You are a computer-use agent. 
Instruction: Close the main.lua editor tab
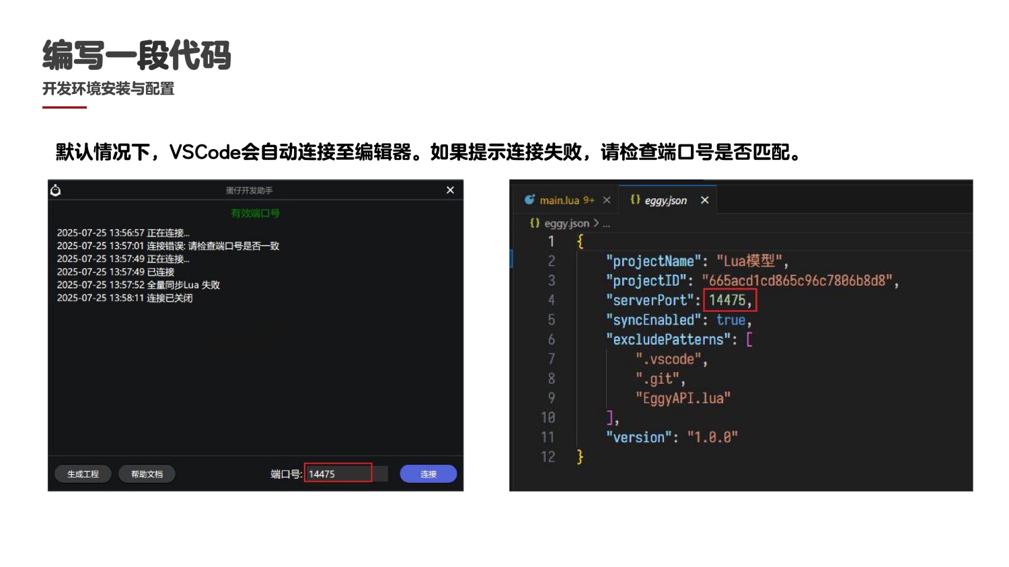point(607,200)
